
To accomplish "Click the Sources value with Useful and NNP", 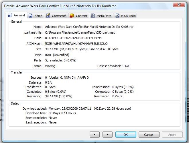I will point(67,78).
